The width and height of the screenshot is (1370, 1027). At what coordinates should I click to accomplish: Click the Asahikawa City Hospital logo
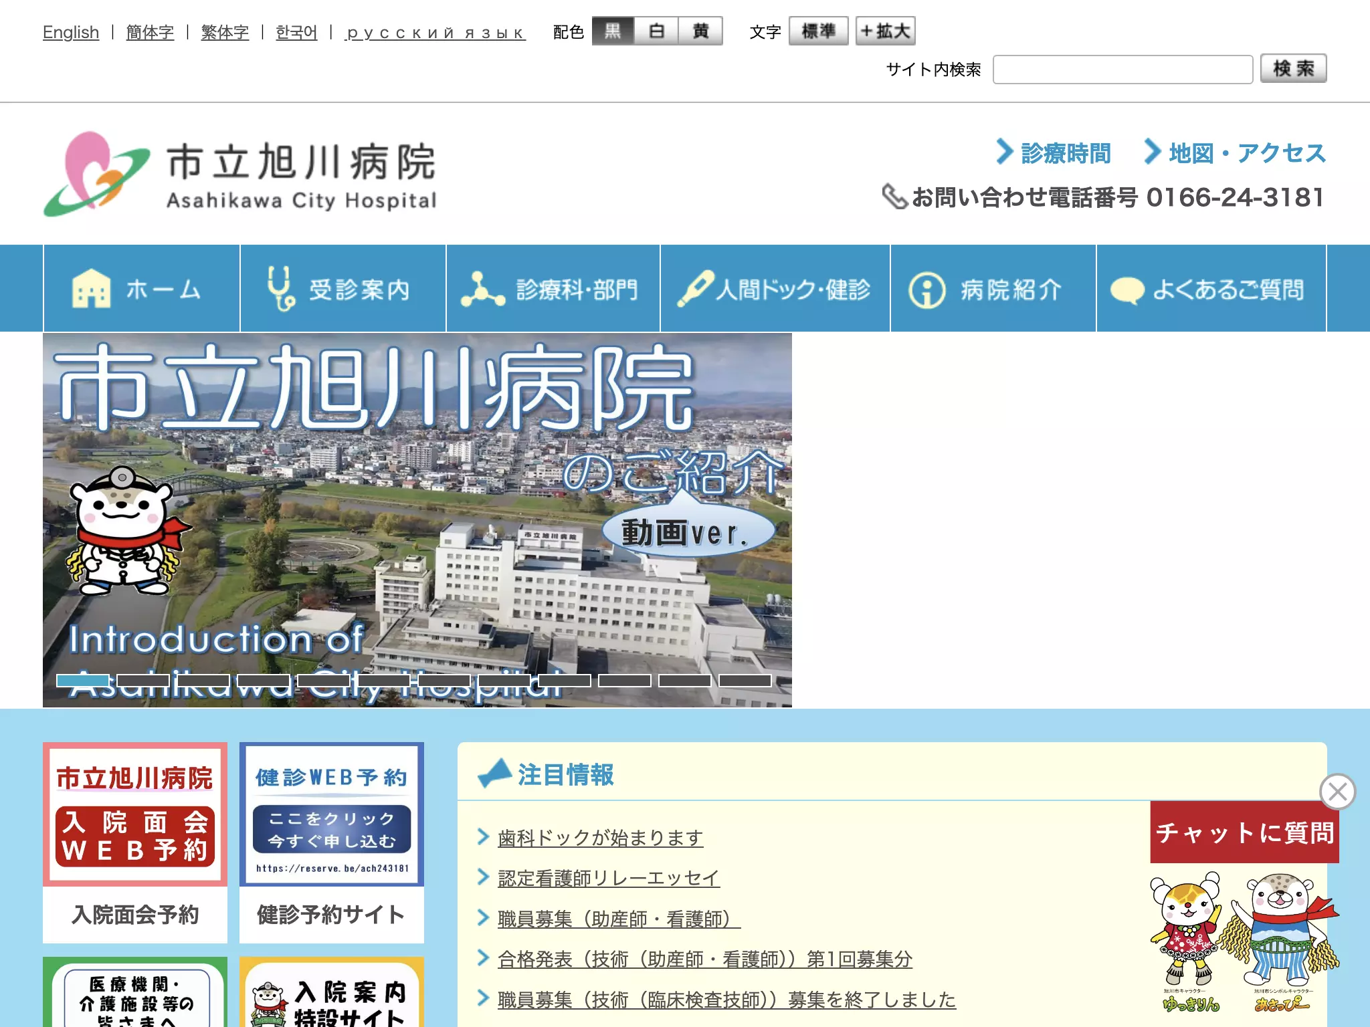[x=239, y=173]
